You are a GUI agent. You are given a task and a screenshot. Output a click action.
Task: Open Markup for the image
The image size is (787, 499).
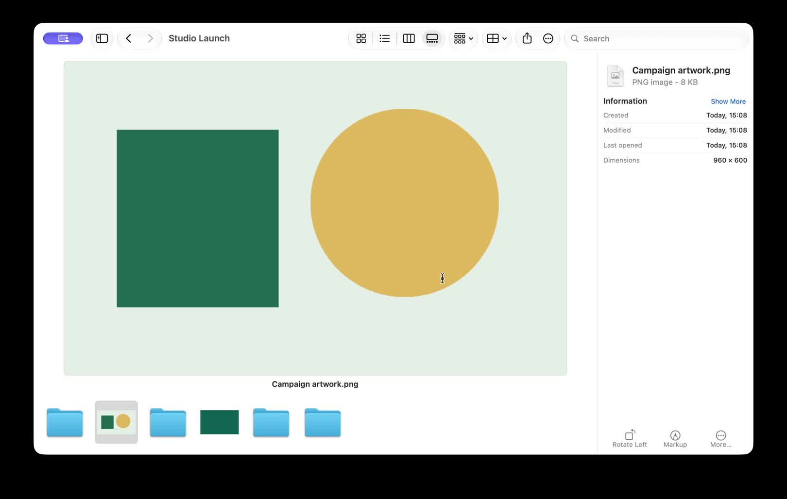(x=675, y=438)
